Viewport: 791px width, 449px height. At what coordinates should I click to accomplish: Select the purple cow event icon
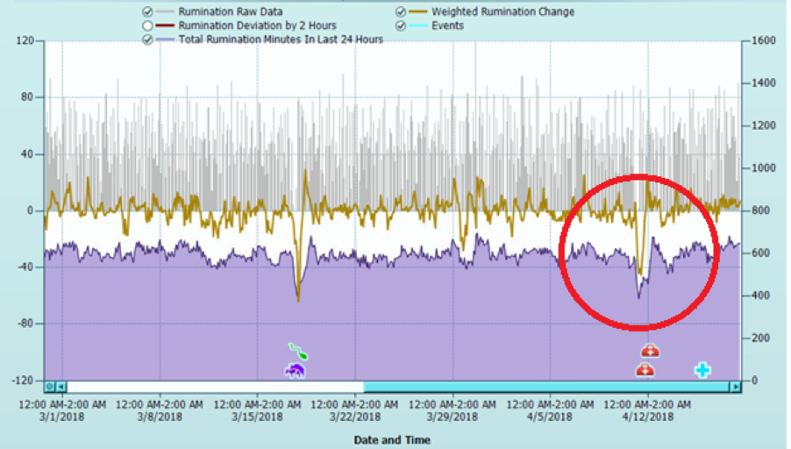click(295, 371)
